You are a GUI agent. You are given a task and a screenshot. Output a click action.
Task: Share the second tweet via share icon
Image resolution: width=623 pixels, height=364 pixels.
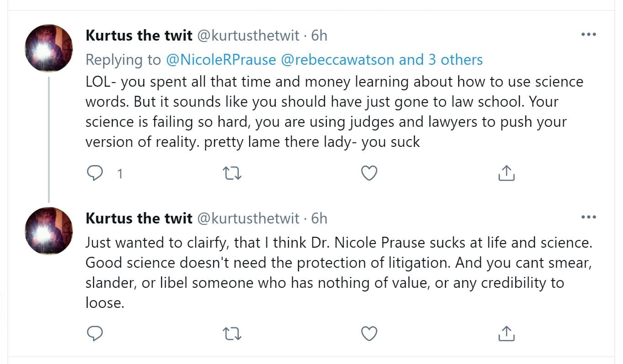[506, 334]
